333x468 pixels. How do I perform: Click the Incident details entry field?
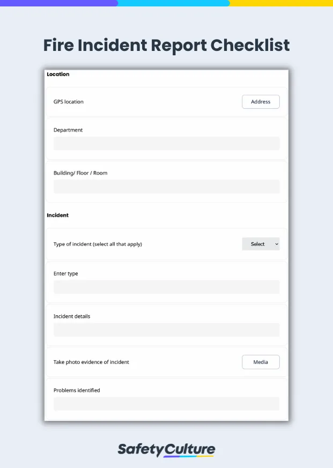click(x=166, y=330)
